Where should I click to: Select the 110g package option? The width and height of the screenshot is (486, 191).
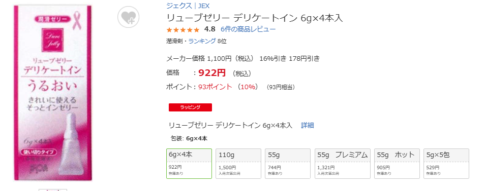pos(238,164)
